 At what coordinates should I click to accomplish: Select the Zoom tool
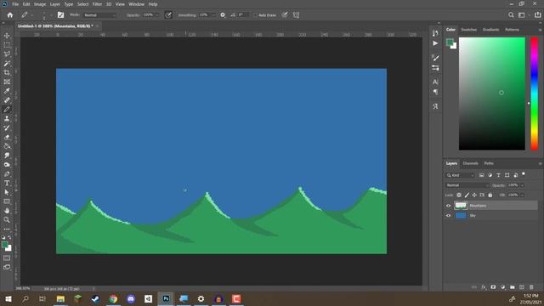coord(7,219)
